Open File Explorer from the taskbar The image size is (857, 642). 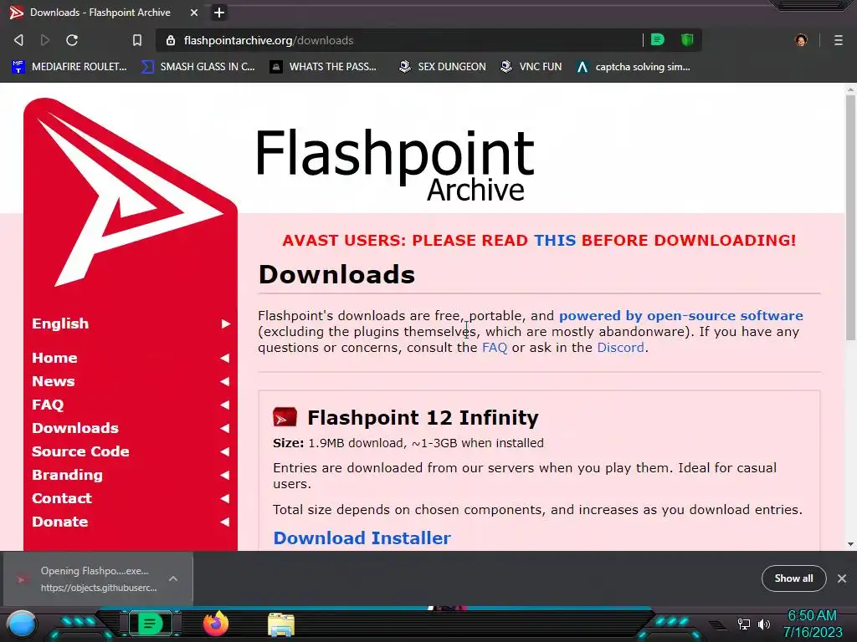tap(281, 624)
